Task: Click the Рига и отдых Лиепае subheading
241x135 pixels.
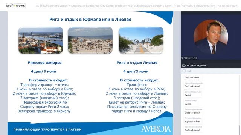Action: (x=137, y=63)
